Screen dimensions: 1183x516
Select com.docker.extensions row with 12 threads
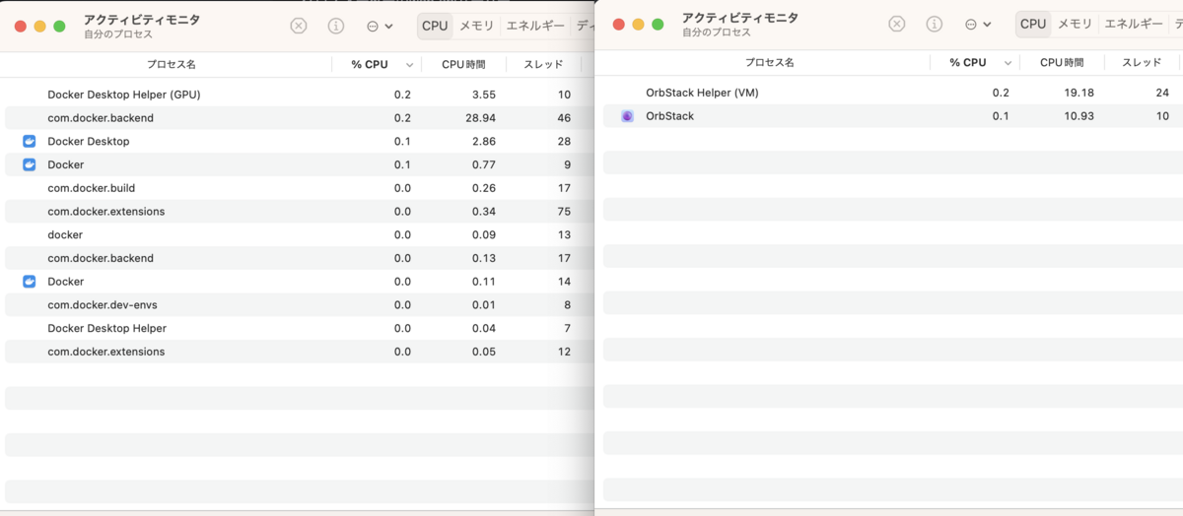[298, 352]
